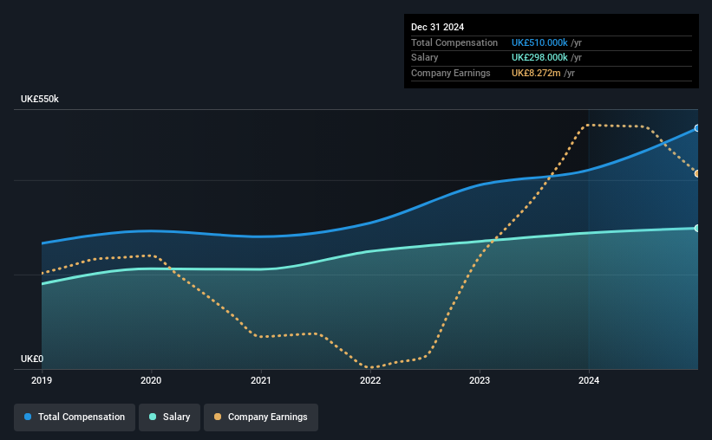Click the UK£510.000k total compensation value
Screen dimensions: 712x440
click(539, 42)
